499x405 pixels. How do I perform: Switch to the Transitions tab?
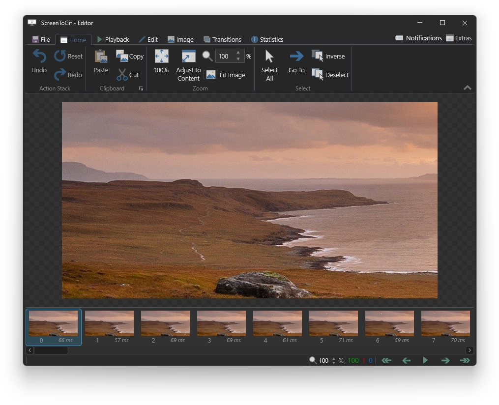[222, 39]
